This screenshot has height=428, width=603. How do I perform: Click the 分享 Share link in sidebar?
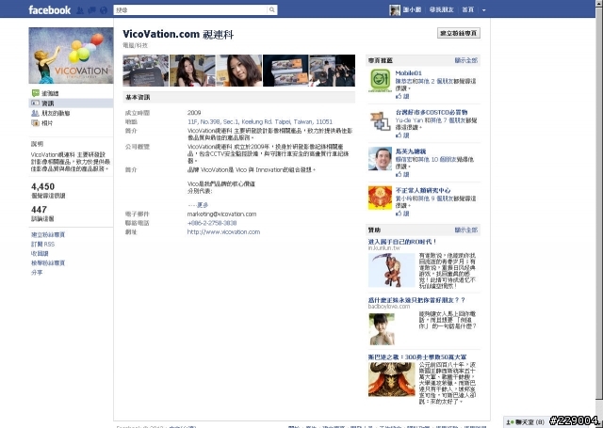click(x=37, y=272)
